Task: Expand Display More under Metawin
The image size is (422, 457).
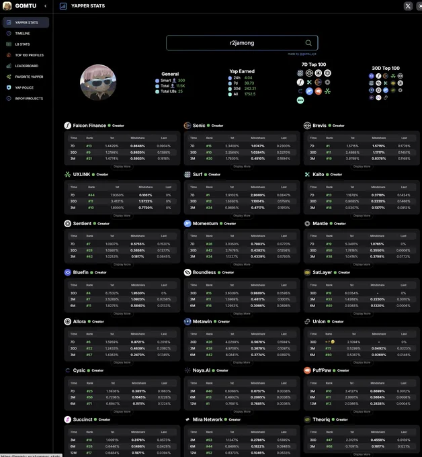Action: tap(242, 362)
